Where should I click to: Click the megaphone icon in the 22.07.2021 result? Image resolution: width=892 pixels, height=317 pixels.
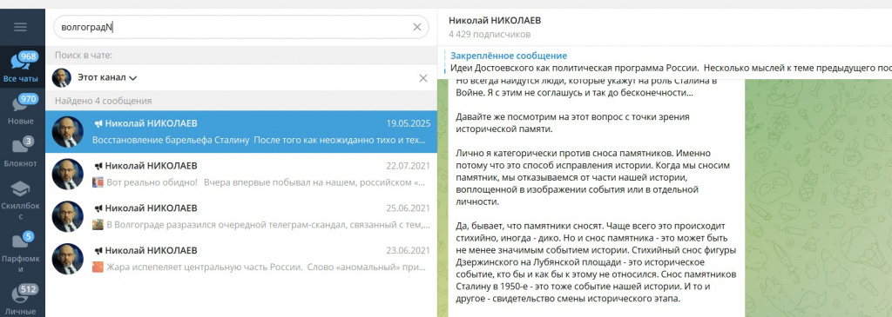point(98,166)
